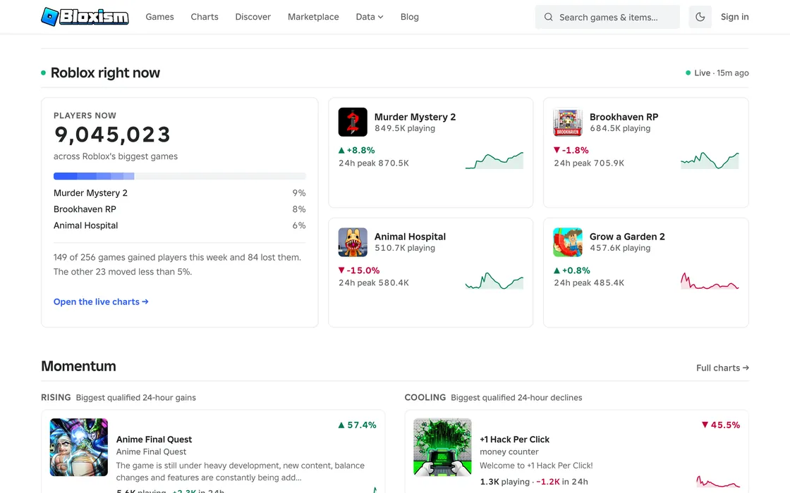790x493 pixels.
Task: Expand the Data dropdown menu
Action: click(x=370, y=17)
